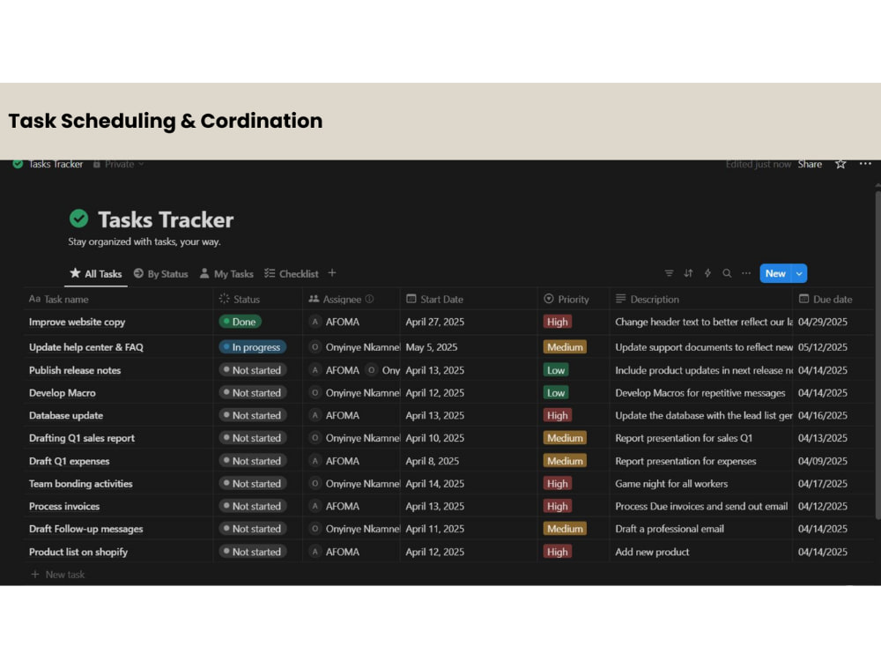Image resolution: width=881 pixels, height=661 pixels.
Task: Favorite the page with the star icon
Action: [840, 164]
